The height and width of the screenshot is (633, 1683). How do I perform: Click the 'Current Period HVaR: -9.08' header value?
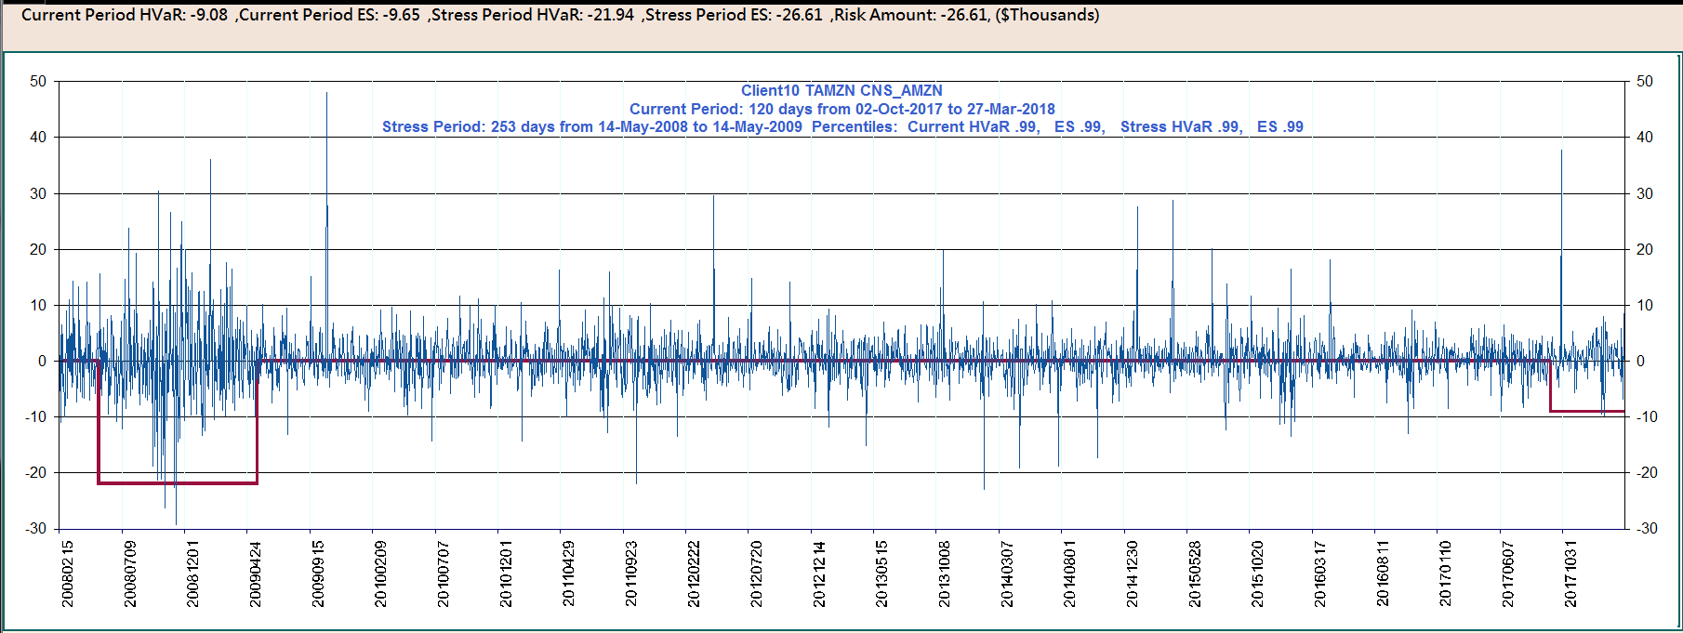point(125,15)
